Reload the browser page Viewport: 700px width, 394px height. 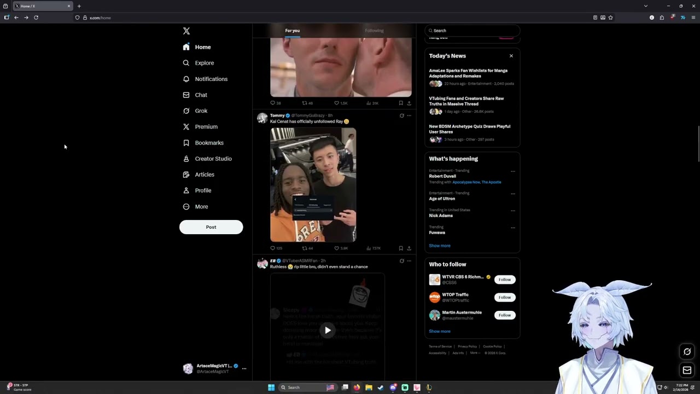36,18
